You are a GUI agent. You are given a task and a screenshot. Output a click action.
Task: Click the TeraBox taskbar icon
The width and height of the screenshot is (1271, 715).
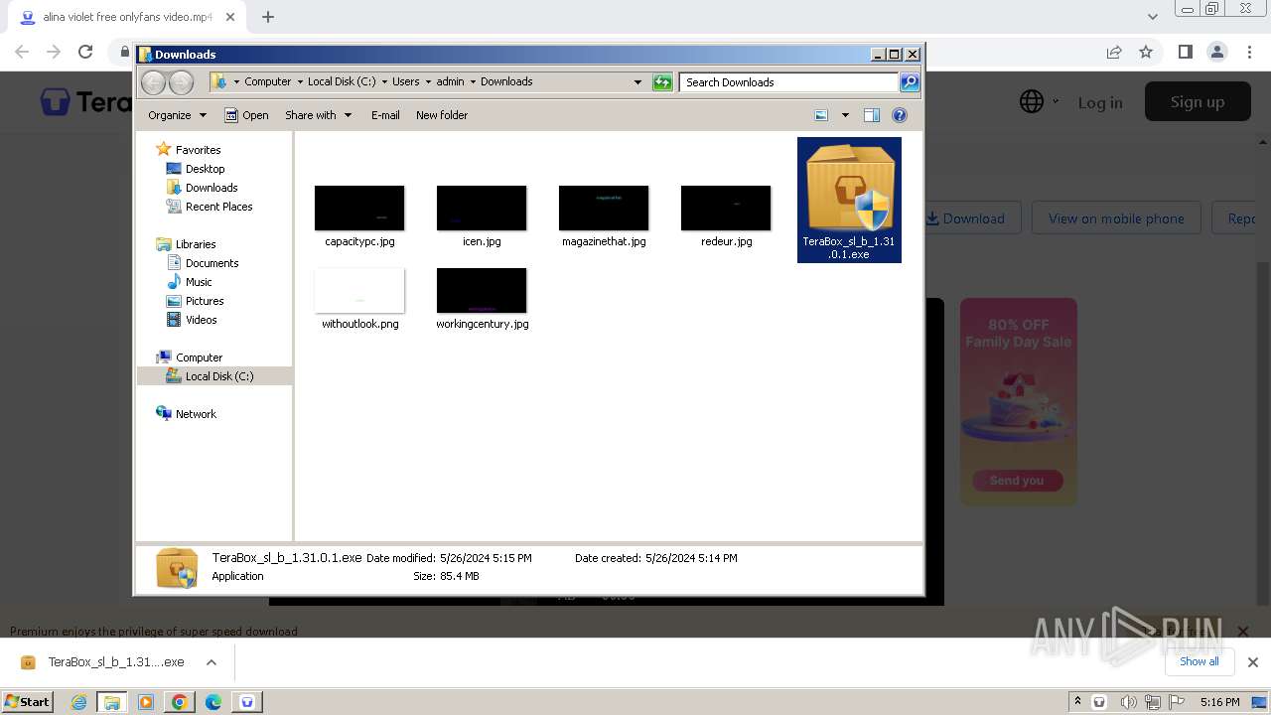(x=247, y=702)
